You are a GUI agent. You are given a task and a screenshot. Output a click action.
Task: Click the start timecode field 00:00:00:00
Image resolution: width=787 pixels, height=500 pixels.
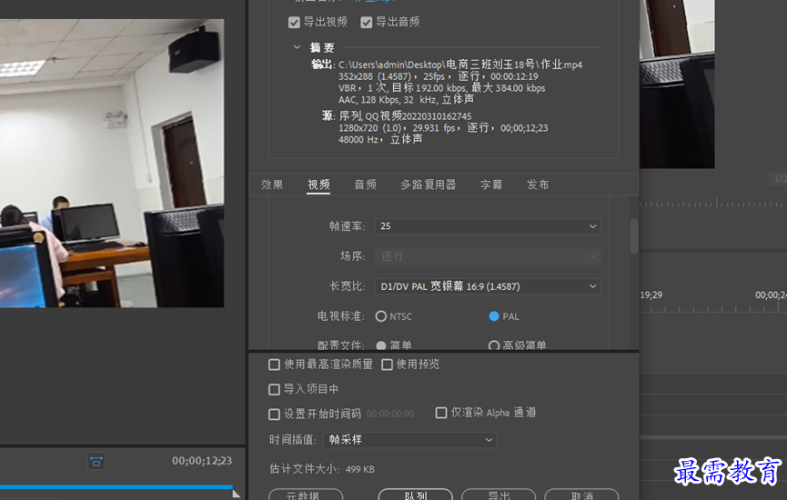390,415
